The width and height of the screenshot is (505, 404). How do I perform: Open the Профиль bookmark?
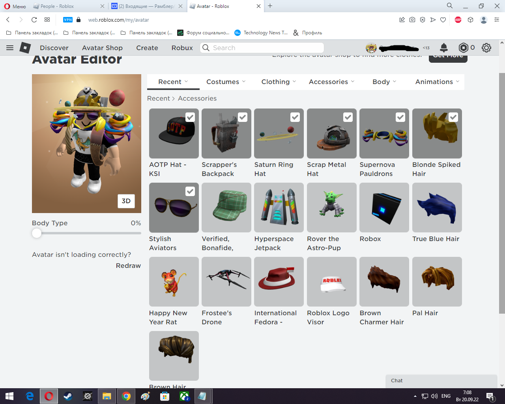click(307, 33)
